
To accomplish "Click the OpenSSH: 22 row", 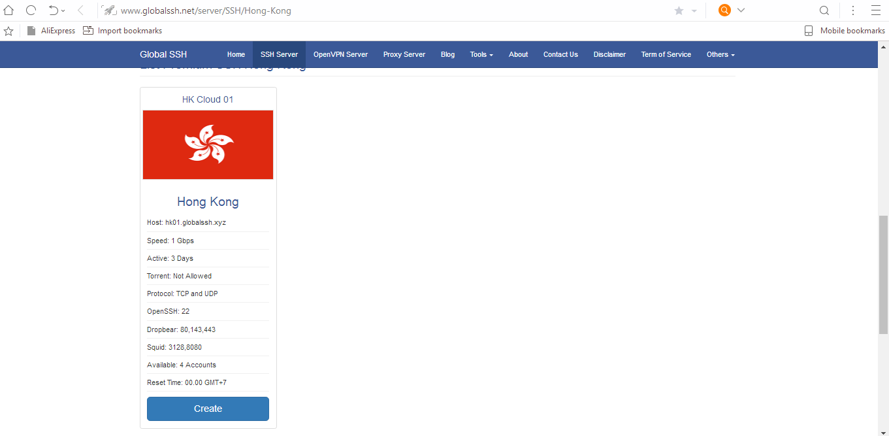I will pos(208,311).
